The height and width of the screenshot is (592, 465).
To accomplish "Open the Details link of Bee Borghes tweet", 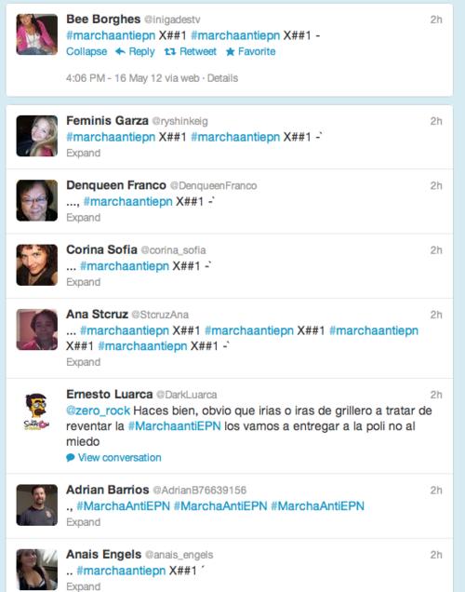I will [x=222, y=78].
